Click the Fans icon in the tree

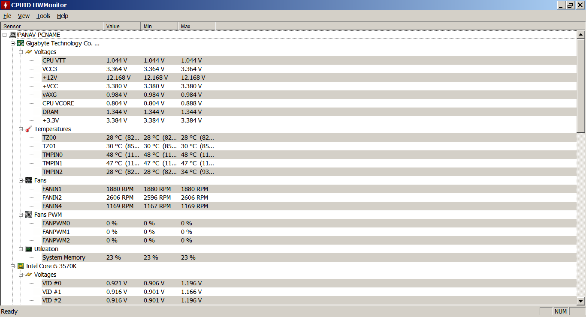pyautogui.click(x=29, y=180)
